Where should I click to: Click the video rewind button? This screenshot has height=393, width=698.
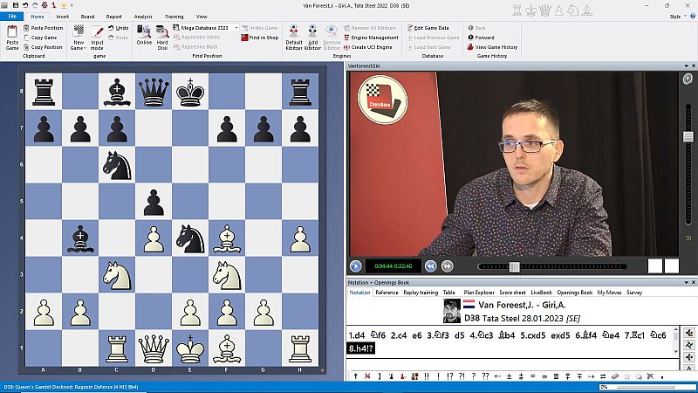coord(430,266)
